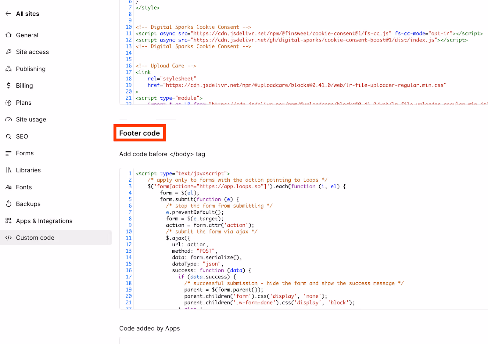Click the 'dataType: "json",' line

point(198,264)
